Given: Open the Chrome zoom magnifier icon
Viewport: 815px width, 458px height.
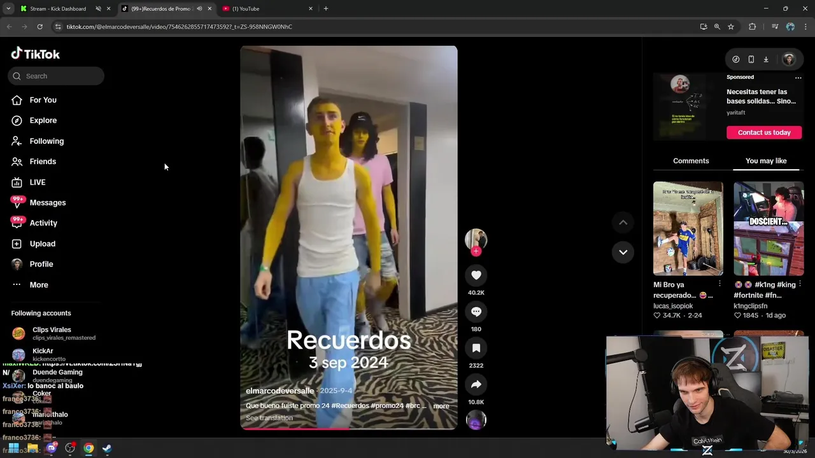Looking at the screenshot, I should tap(717, 27).
